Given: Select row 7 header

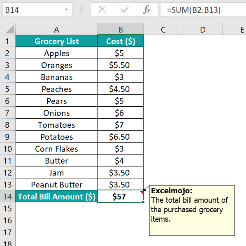Looking at the screenshot, I should click(7, 113).
